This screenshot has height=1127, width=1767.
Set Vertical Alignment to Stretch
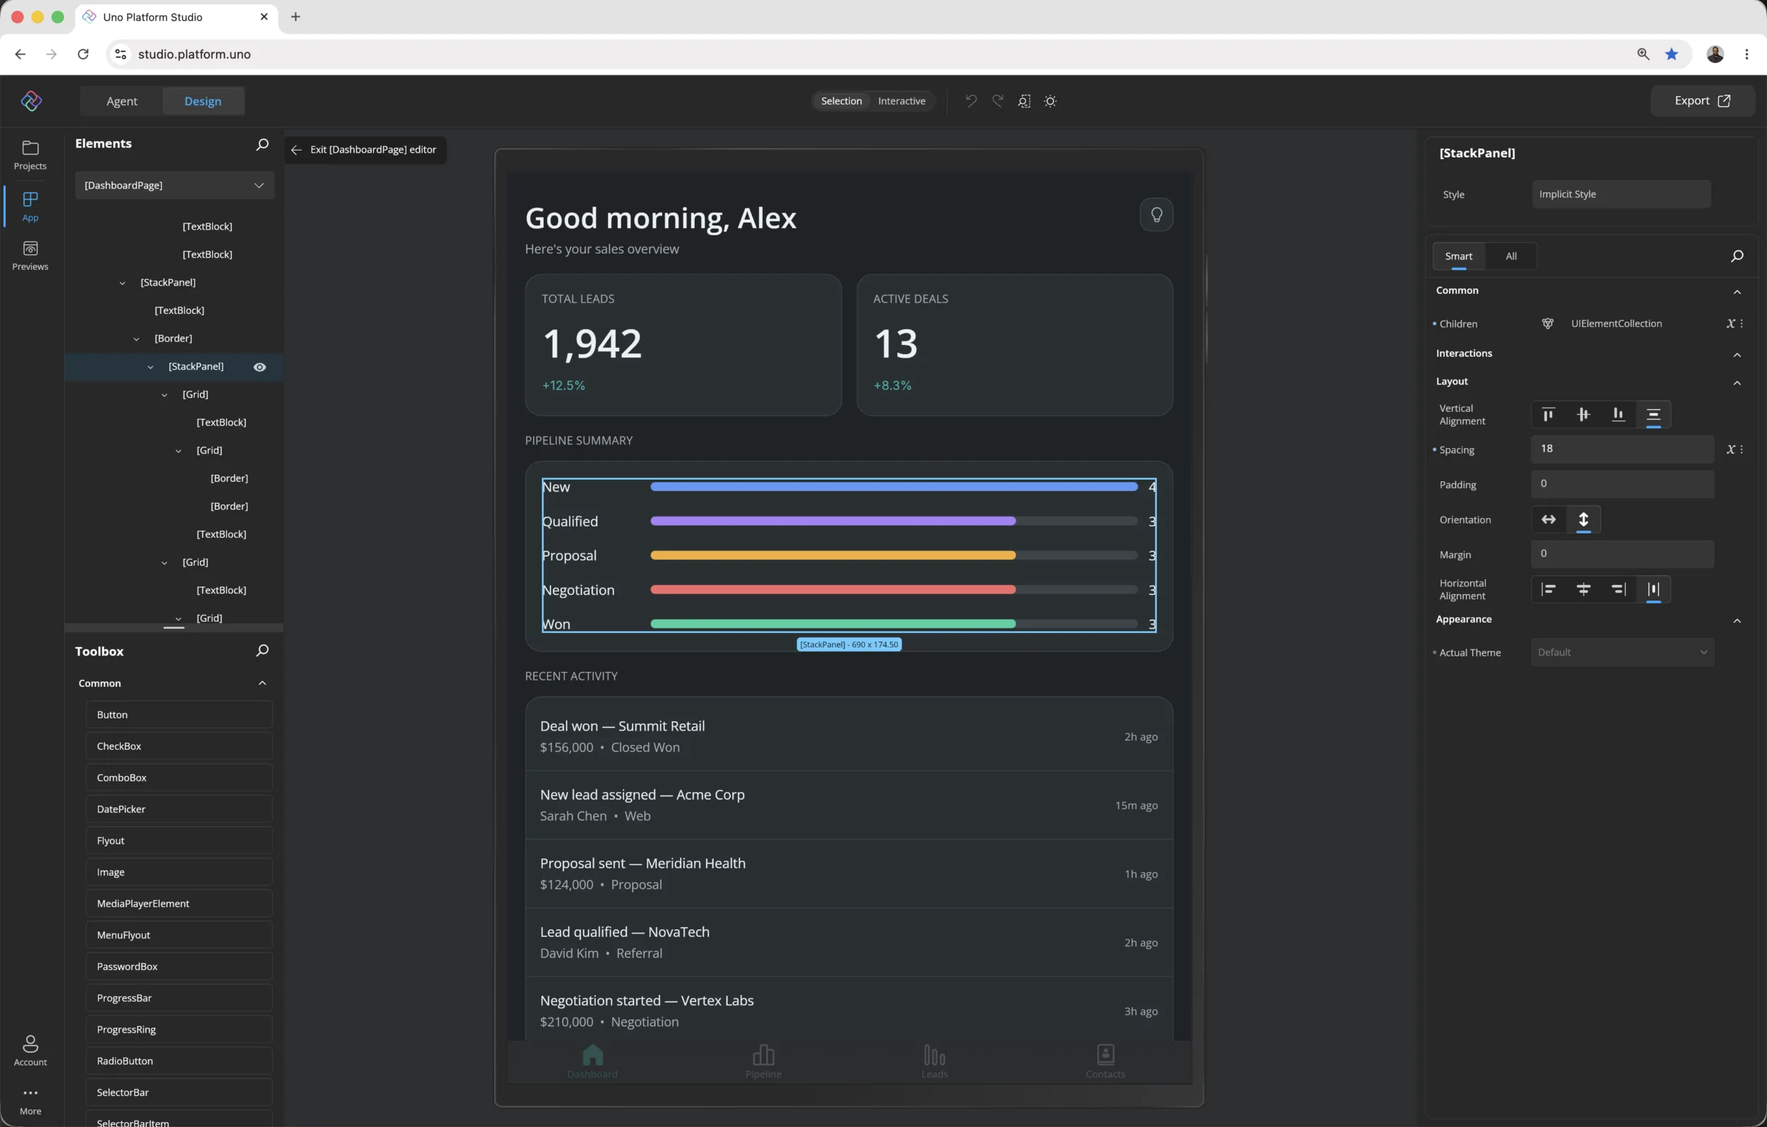pyautogui.click(x=1653, y=415)
